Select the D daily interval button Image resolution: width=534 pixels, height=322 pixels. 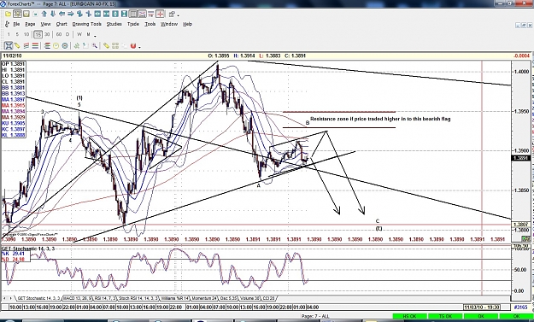[67, 34]
